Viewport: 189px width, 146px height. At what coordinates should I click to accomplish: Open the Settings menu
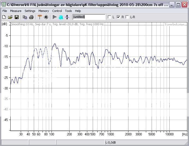[x=30, y=11]
